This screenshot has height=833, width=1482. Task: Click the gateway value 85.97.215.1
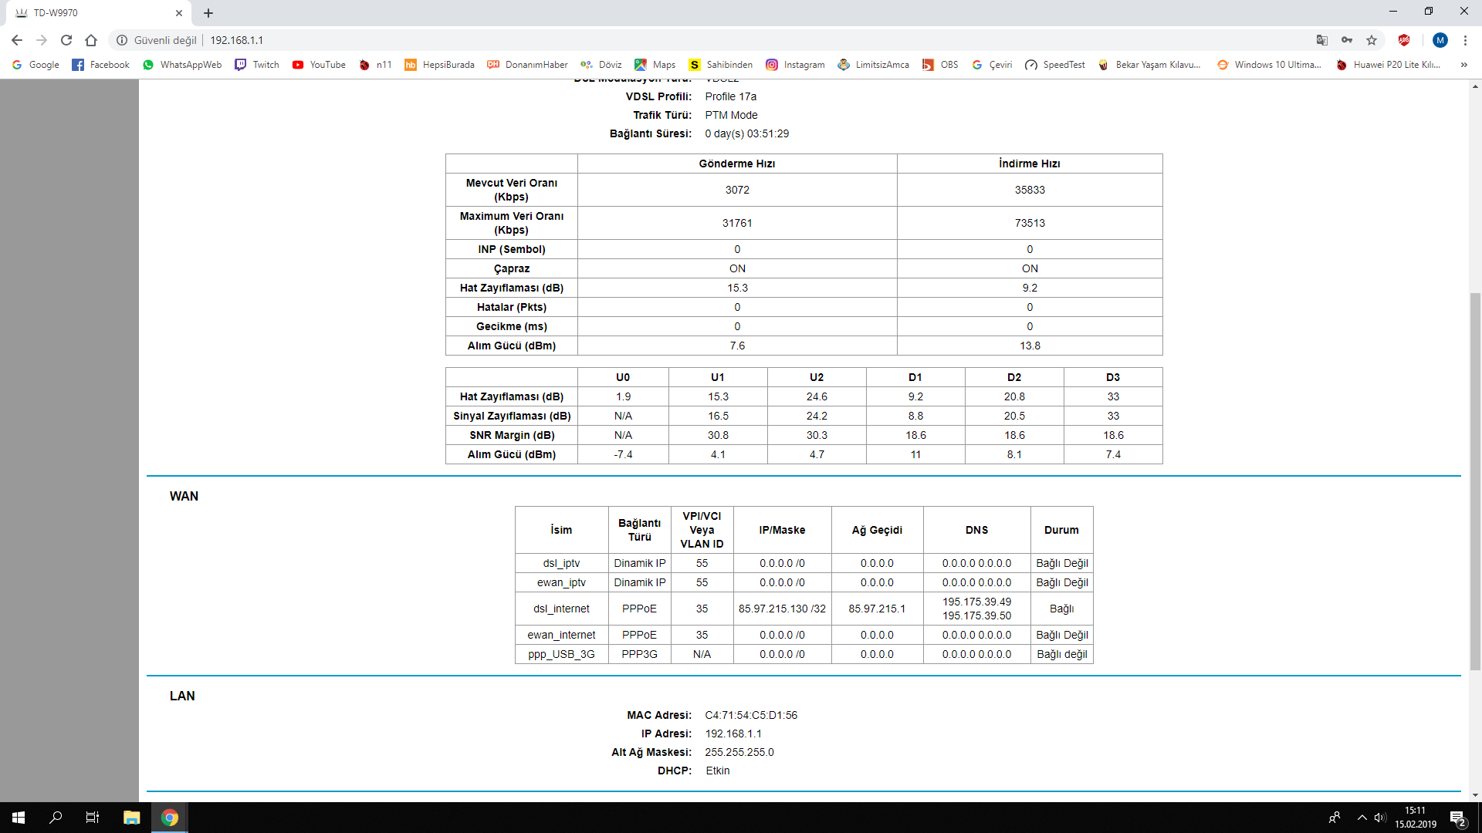pos(877,609)
